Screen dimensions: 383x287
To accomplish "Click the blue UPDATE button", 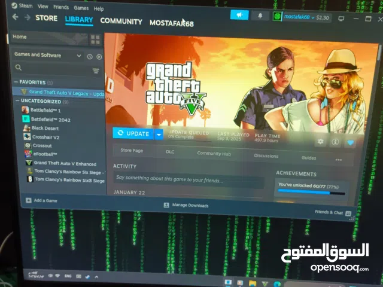I will (x=133, y=133).
